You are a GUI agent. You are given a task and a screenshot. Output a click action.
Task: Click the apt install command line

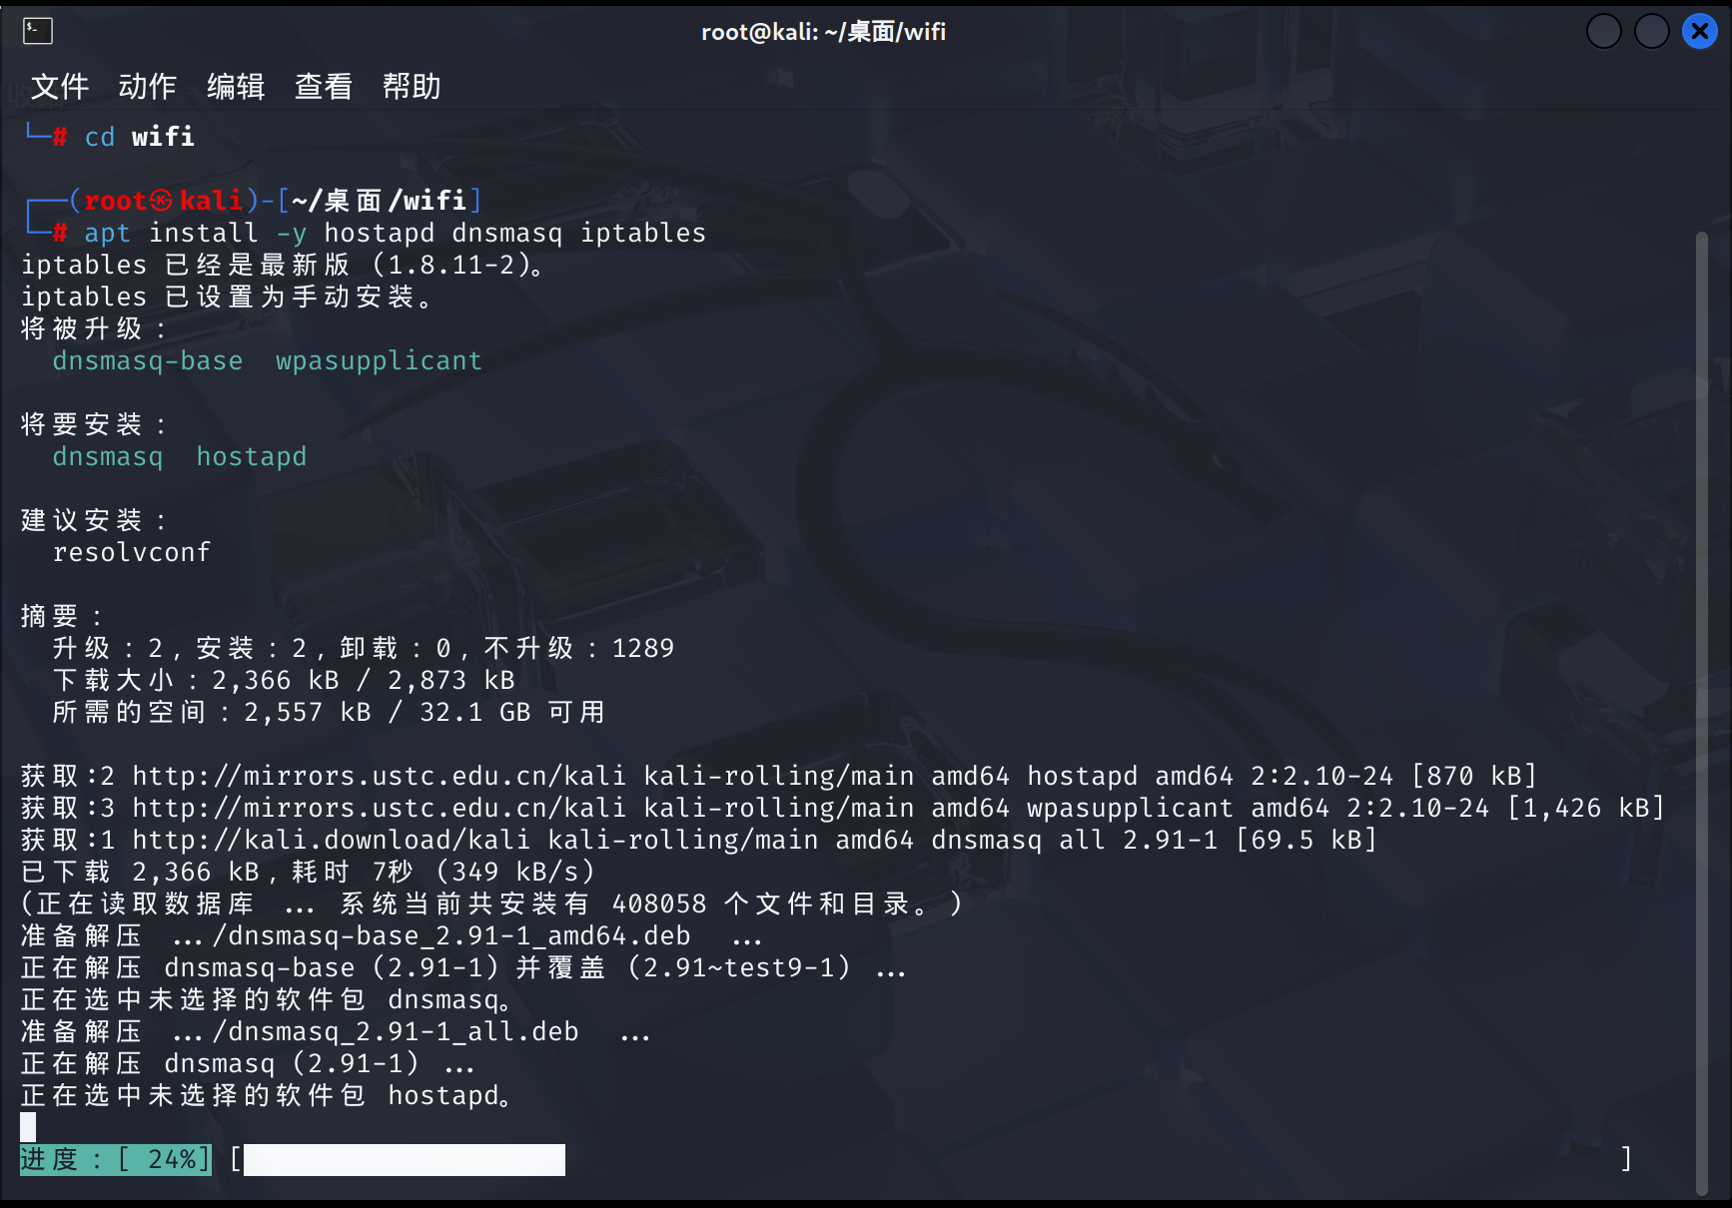click(395, 233)
